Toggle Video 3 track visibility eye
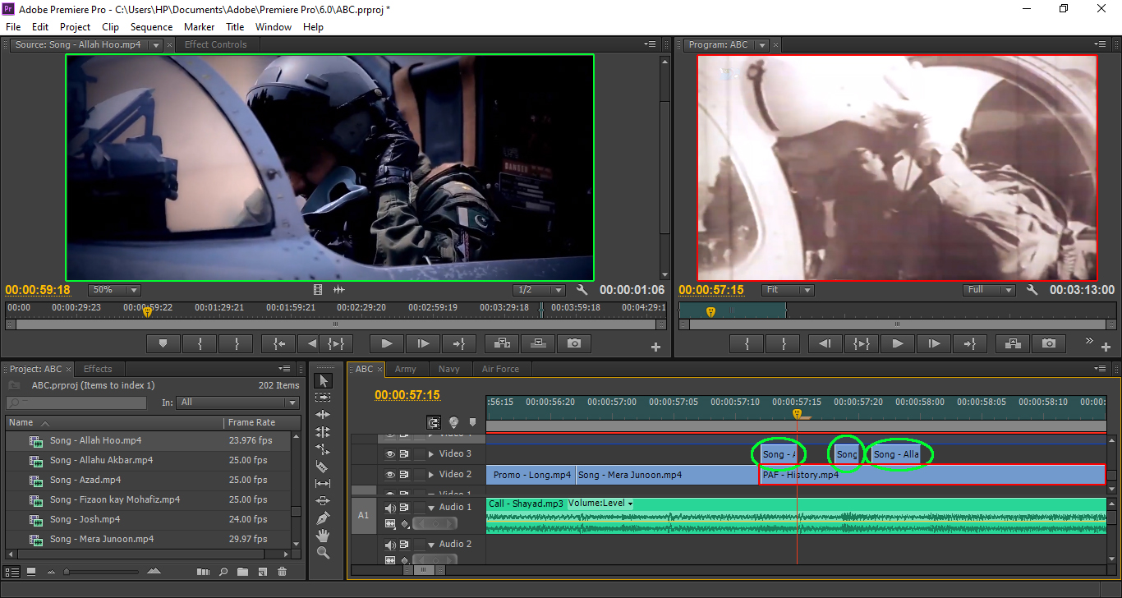This screenshot has height=598, width=1122. [x=390, y=454]
